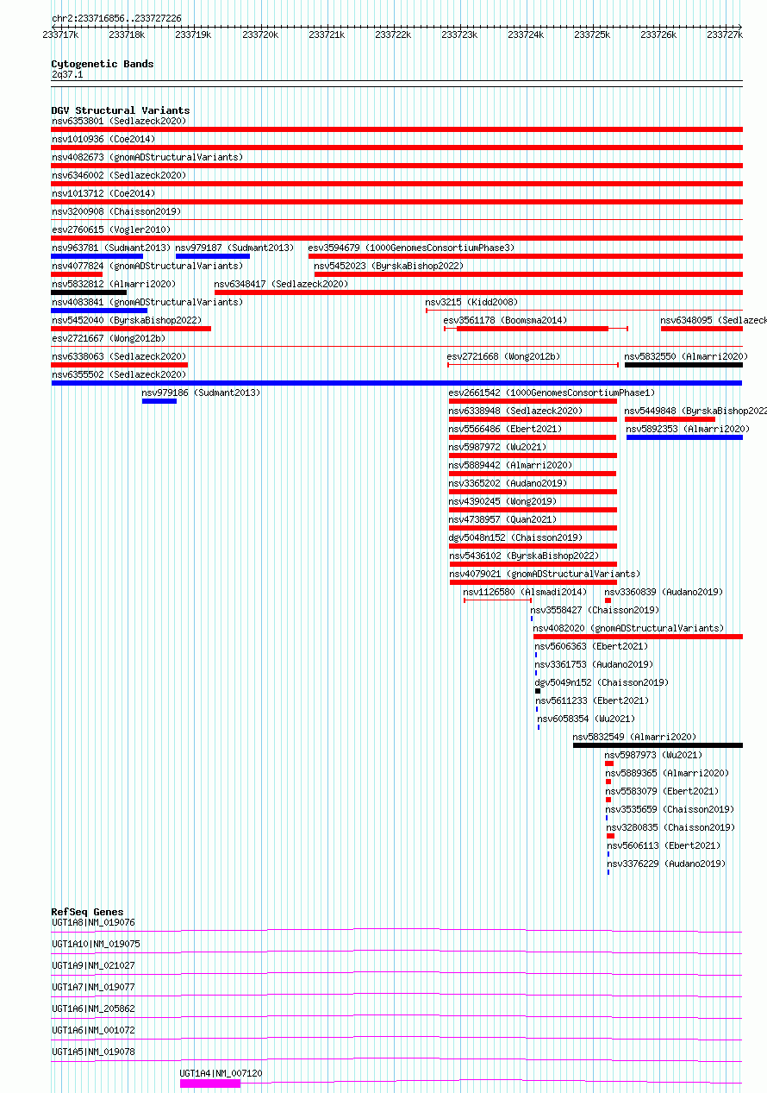Select nsv1126580 (Alsmadi2014) label
This screenshot has height=1093, width=767.
click(x=525, y=592)
